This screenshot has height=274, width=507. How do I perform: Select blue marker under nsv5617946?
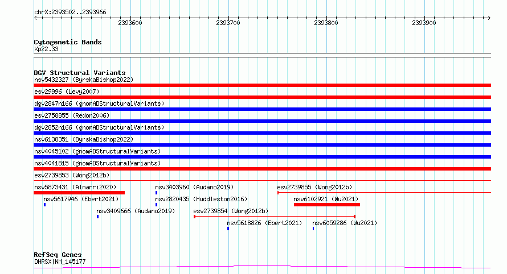(44, 205)
